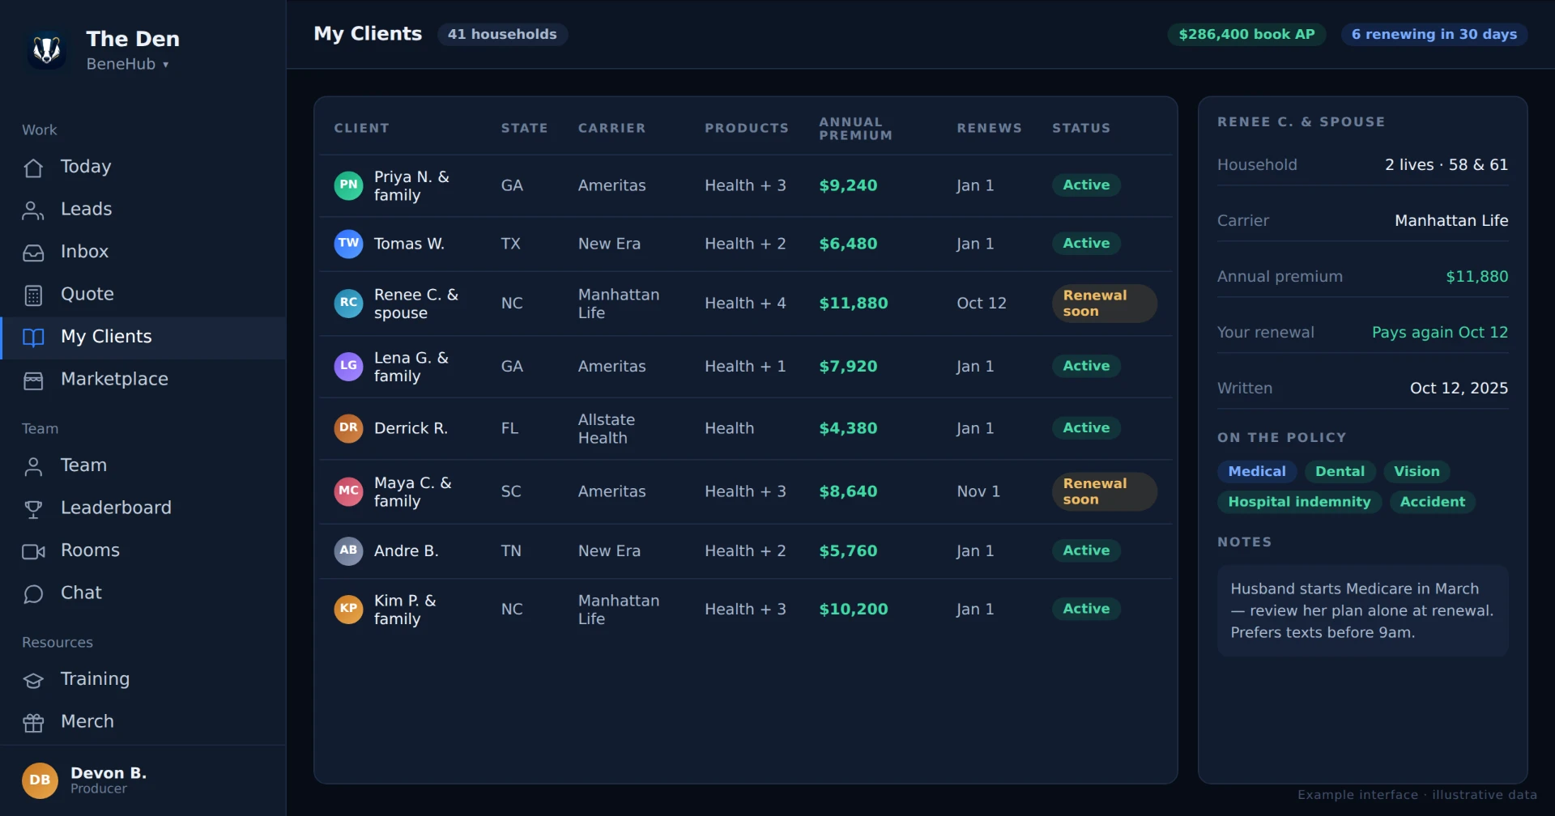Go to the Marketplace page
The image size is (1555, 816).
(143, 379)
